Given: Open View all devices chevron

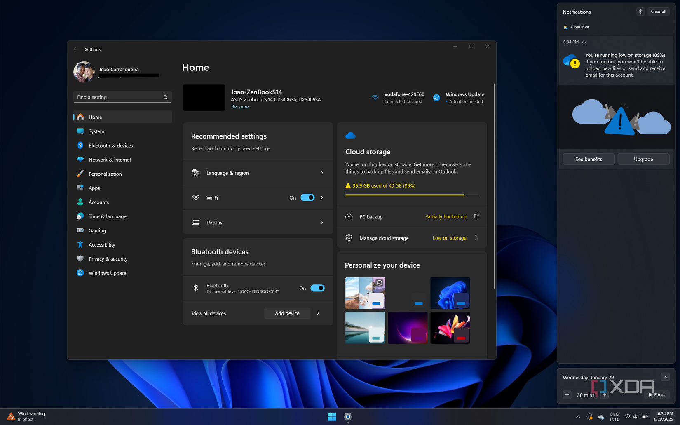Looking at the screenshot, I should tap(318, 313).
